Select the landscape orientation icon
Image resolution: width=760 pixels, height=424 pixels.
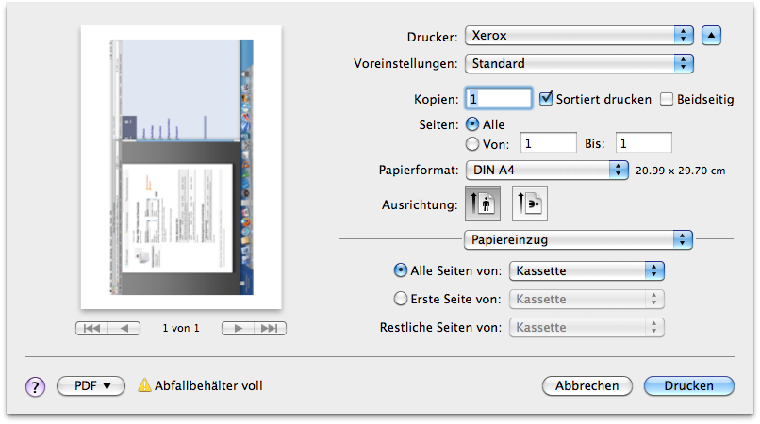coord(529,204)
